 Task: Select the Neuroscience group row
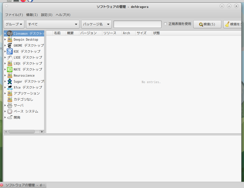24,75
